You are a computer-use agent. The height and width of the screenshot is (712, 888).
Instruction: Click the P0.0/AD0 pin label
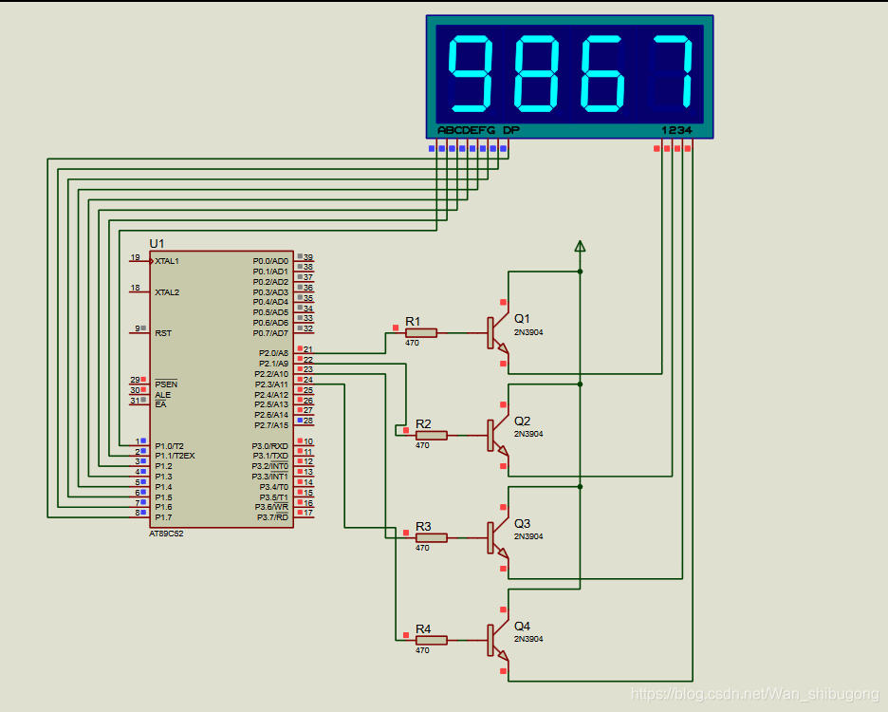[x=270, y=261]
